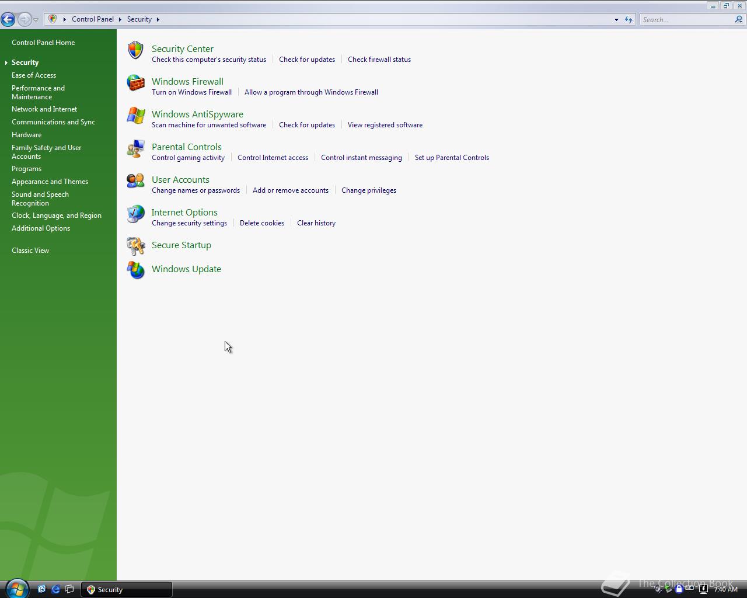This screenshot has width=747, height=598.
Task: Open Performance and Maintenance category
Action: point(38,92)
